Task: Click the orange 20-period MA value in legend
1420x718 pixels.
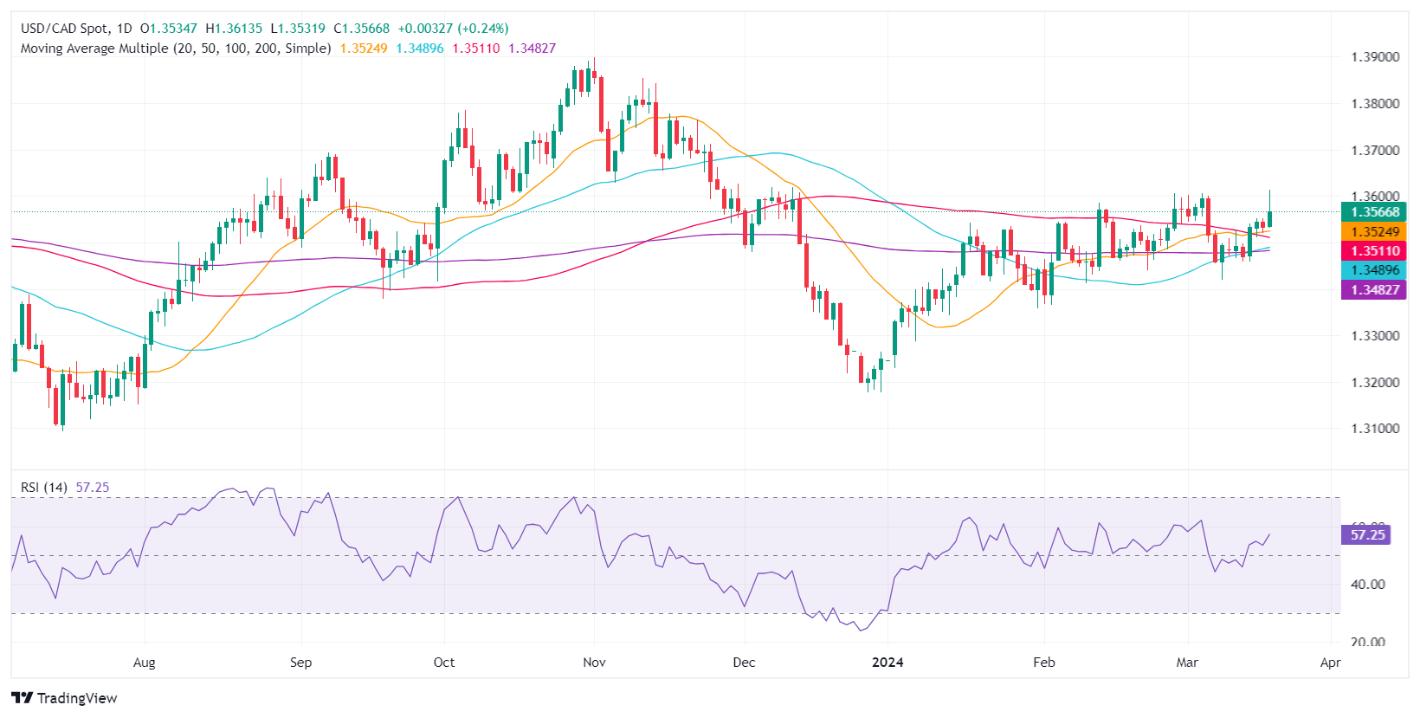Action: [364, 49]
